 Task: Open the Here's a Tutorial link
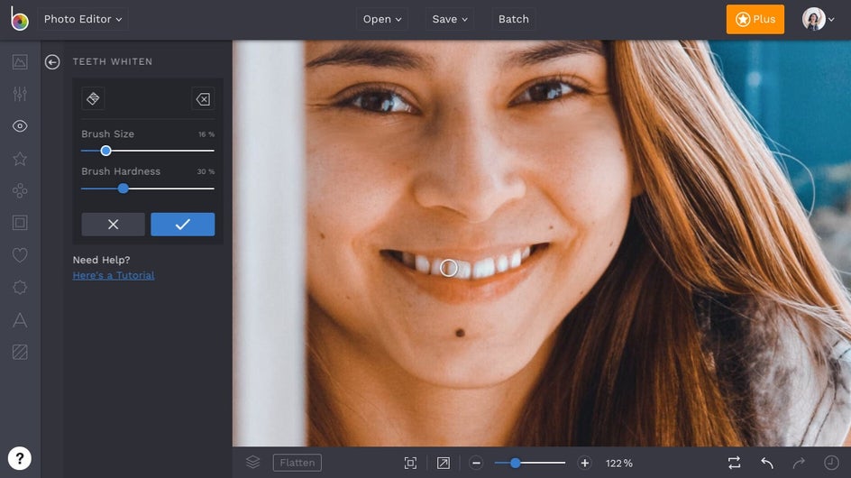(x=114, y=275)
